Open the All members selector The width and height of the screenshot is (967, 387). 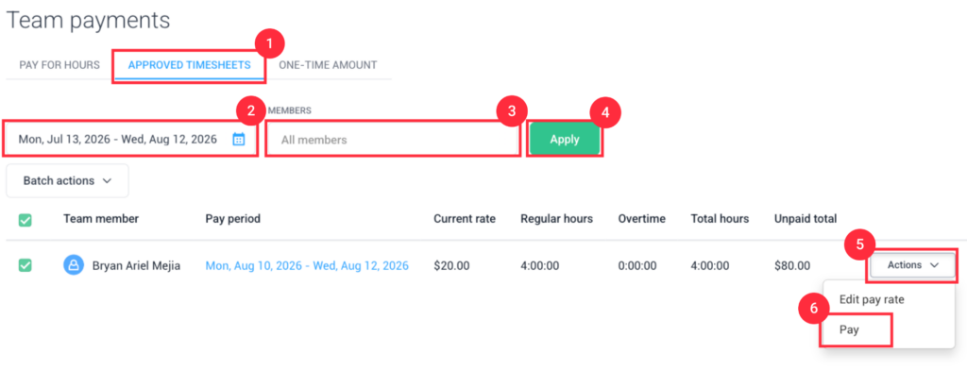coord(393,140)
